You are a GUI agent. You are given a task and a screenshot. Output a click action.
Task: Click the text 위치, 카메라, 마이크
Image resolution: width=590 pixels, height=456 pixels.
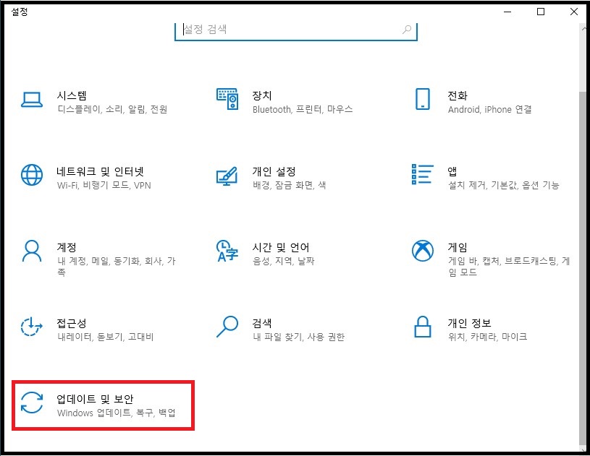pyautogui.click(x=487, y=337)
